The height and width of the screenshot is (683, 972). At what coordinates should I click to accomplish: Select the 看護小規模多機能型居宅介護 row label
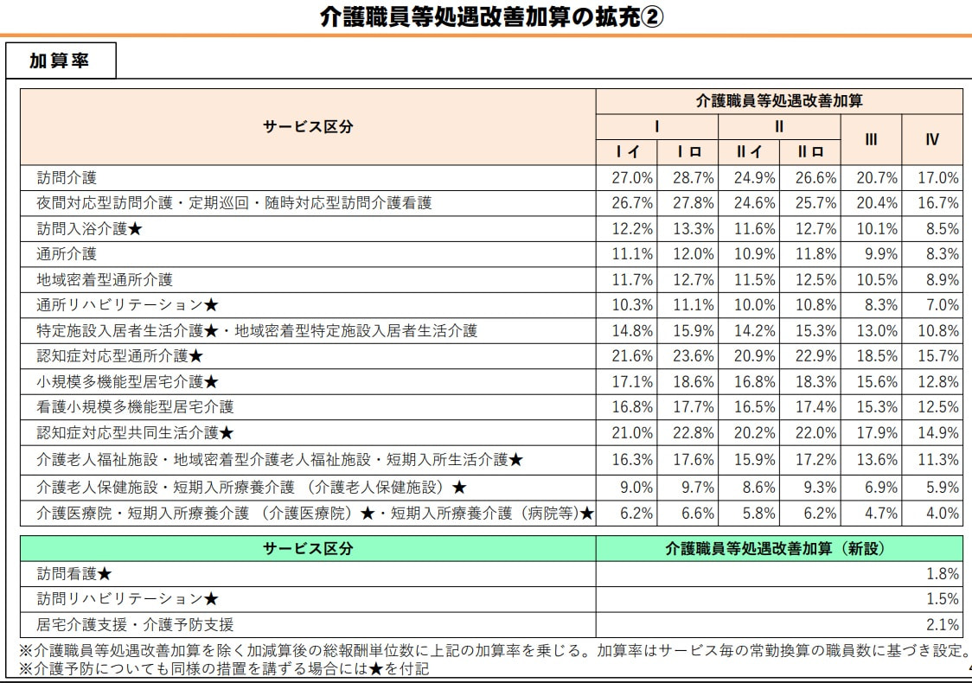click(135, 406)
